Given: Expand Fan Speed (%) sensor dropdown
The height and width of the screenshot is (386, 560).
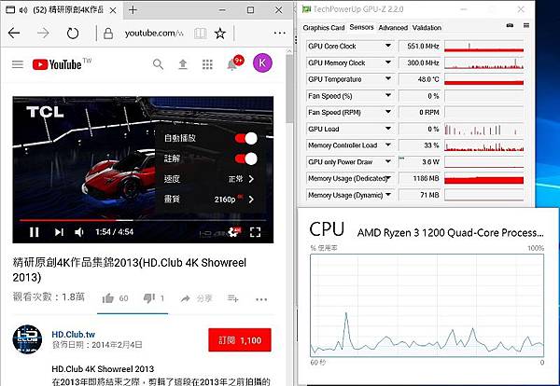Looking at the screenshot, I should pos(388,95).
